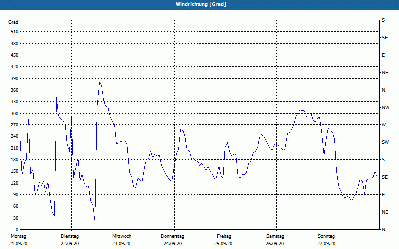Click the date '24.09.20'
The width and height of the screenshot is (399, 249).
point(173,244)
